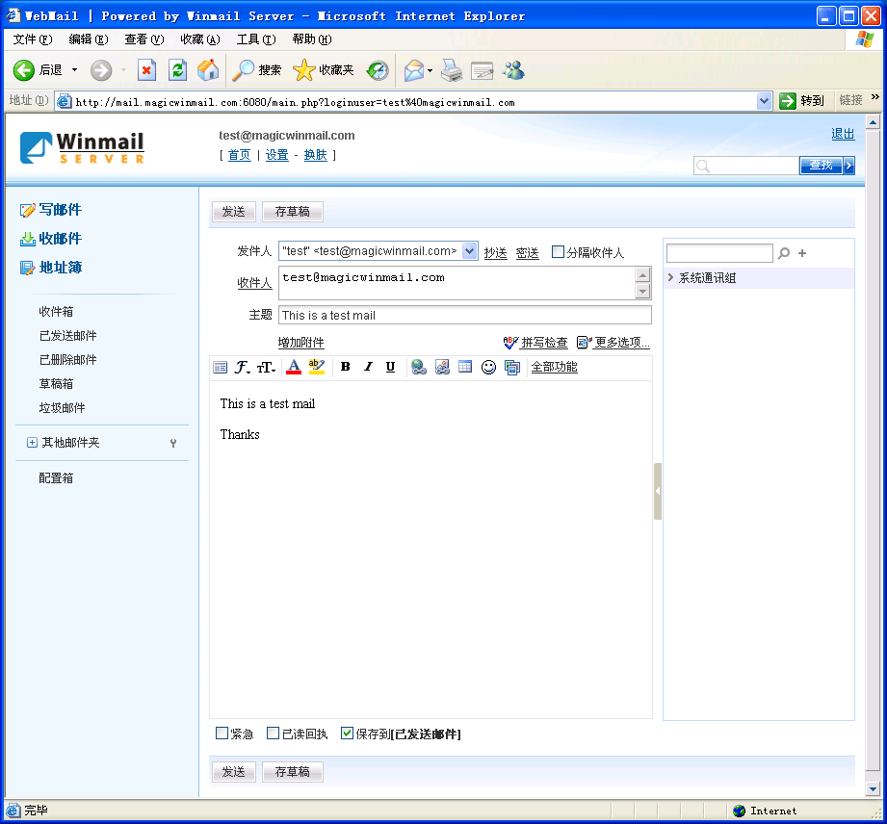Screen dimensions: 887x824
Task: Expand the 系统通讯组 contact group
Action: (670, 278)
